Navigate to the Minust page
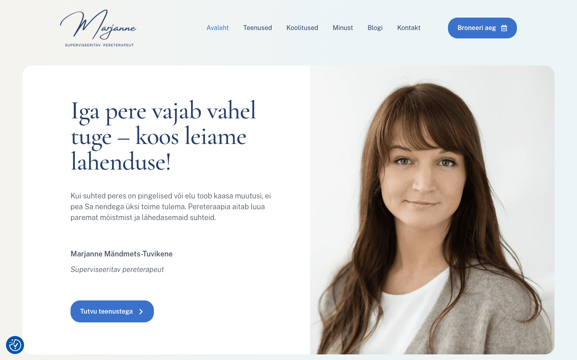 pos(343,28)
